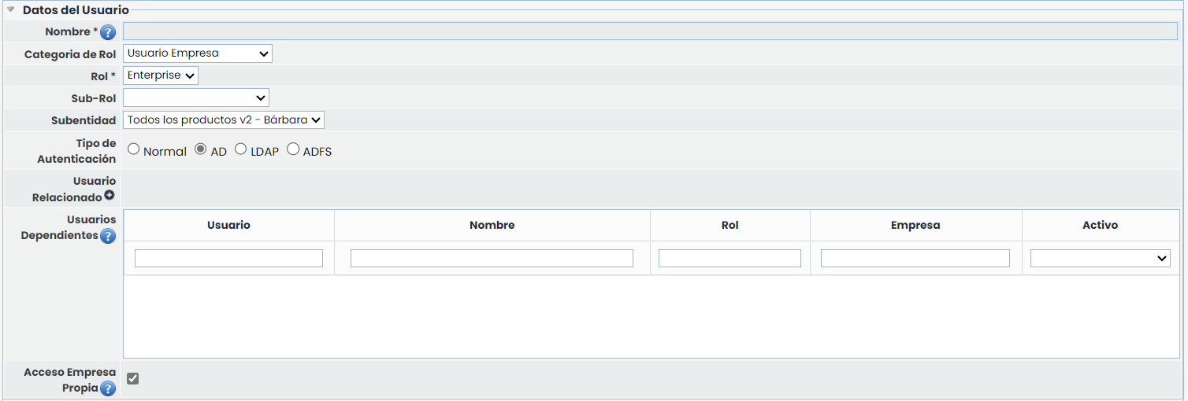The image size is (1188, 401).
Task: Select LDAP authentication option
Action: [x=241, y=149]
